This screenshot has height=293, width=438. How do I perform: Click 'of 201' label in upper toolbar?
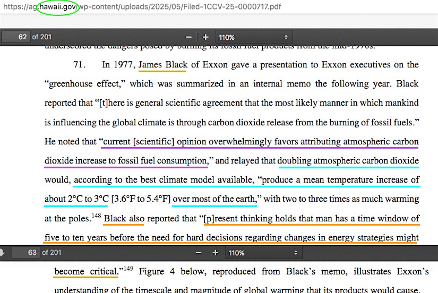click(x=42, y=37)
